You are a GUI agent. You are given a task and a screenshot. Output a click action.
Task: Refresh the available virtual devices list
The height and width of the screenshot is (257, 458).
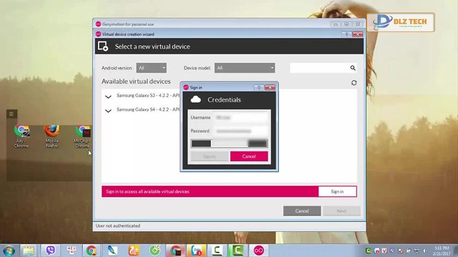pyautogui.click(x=354, y=83)
